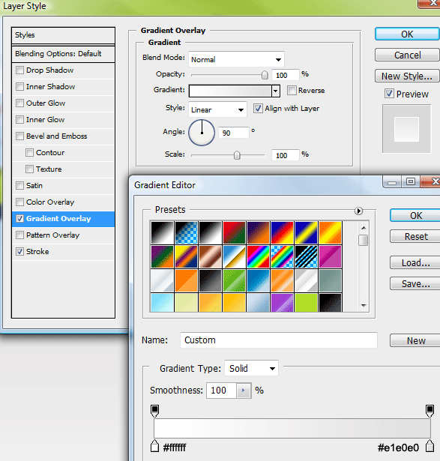The height and width of the screenshot is (461, 440).
Task: Select the left opacity stop above gradient bar
Action: [154, 411]
